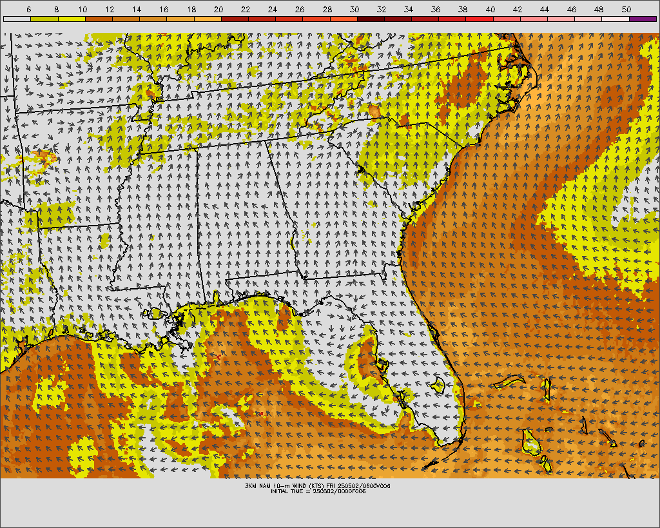Click the purple swatch right of label 50

coord(643,19)
